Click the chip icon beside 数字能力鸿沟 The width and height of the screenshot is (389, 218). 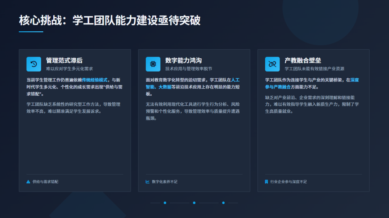click(x=153, y=64)
